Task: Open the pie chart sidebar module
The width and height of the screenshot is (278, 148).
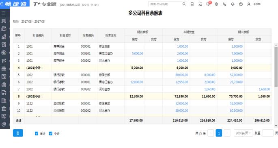Action: click(x=4, y=124)
